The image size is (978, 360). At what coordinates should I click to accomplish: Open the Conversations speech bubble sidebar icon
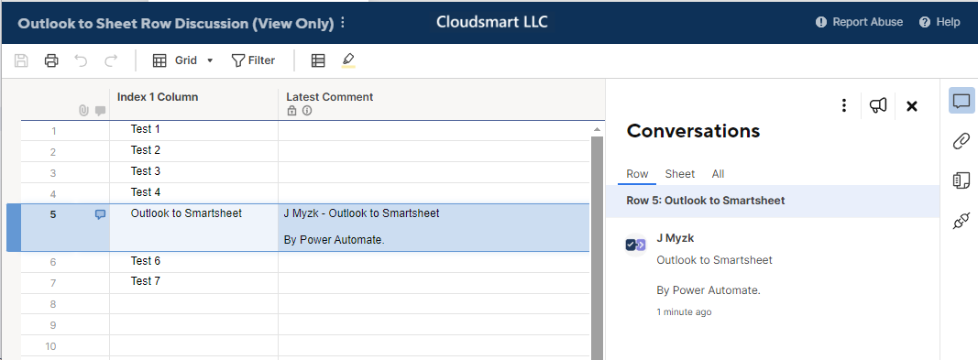[x=962, y=100]
